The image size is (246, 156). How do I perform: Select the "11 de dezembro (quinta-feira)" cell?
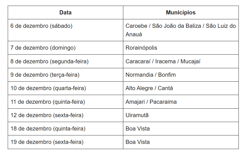[x=48, y=102]
